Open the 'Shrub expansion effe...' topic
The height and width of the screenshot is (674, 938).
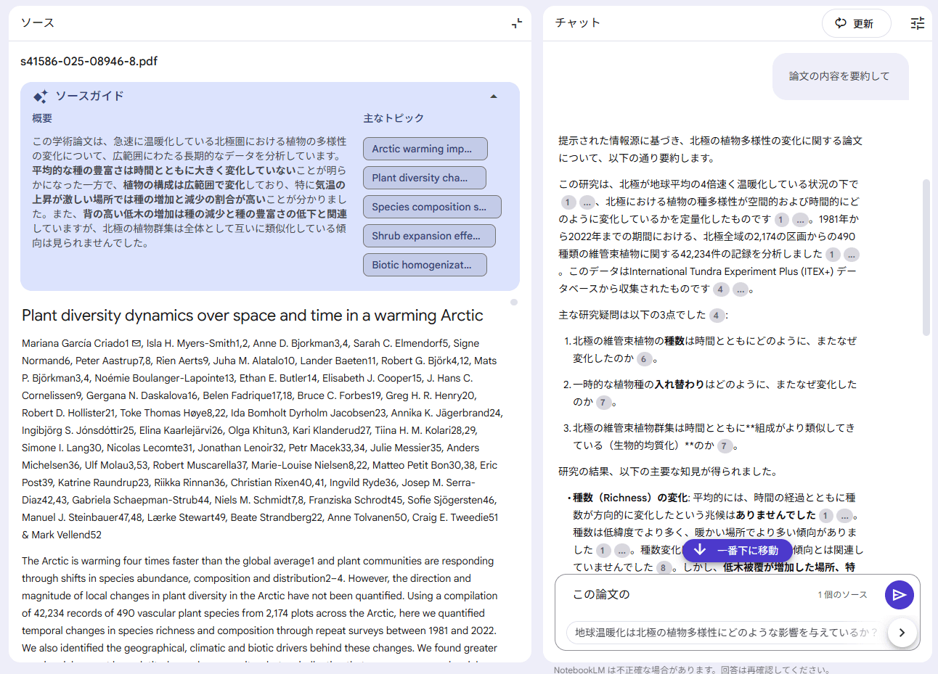pyautogui.click(x=429, y=236)
